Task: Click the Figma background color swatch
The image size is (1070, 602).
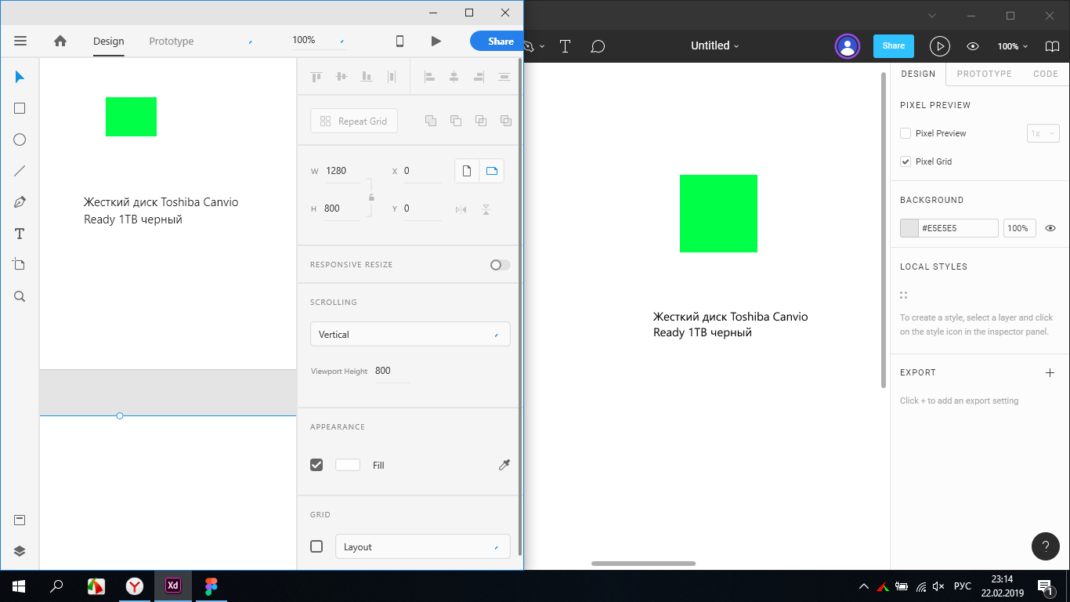Action: click(909, 228)
